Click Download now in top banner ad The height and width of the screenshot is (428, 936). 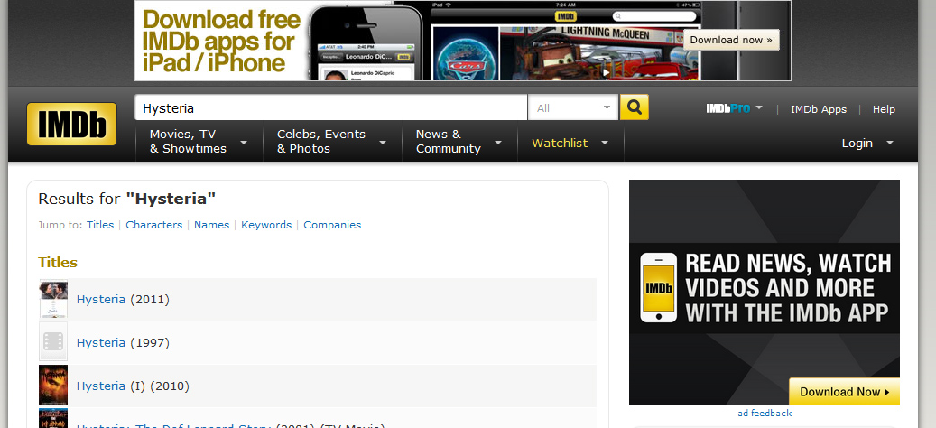tap(731, 40)
